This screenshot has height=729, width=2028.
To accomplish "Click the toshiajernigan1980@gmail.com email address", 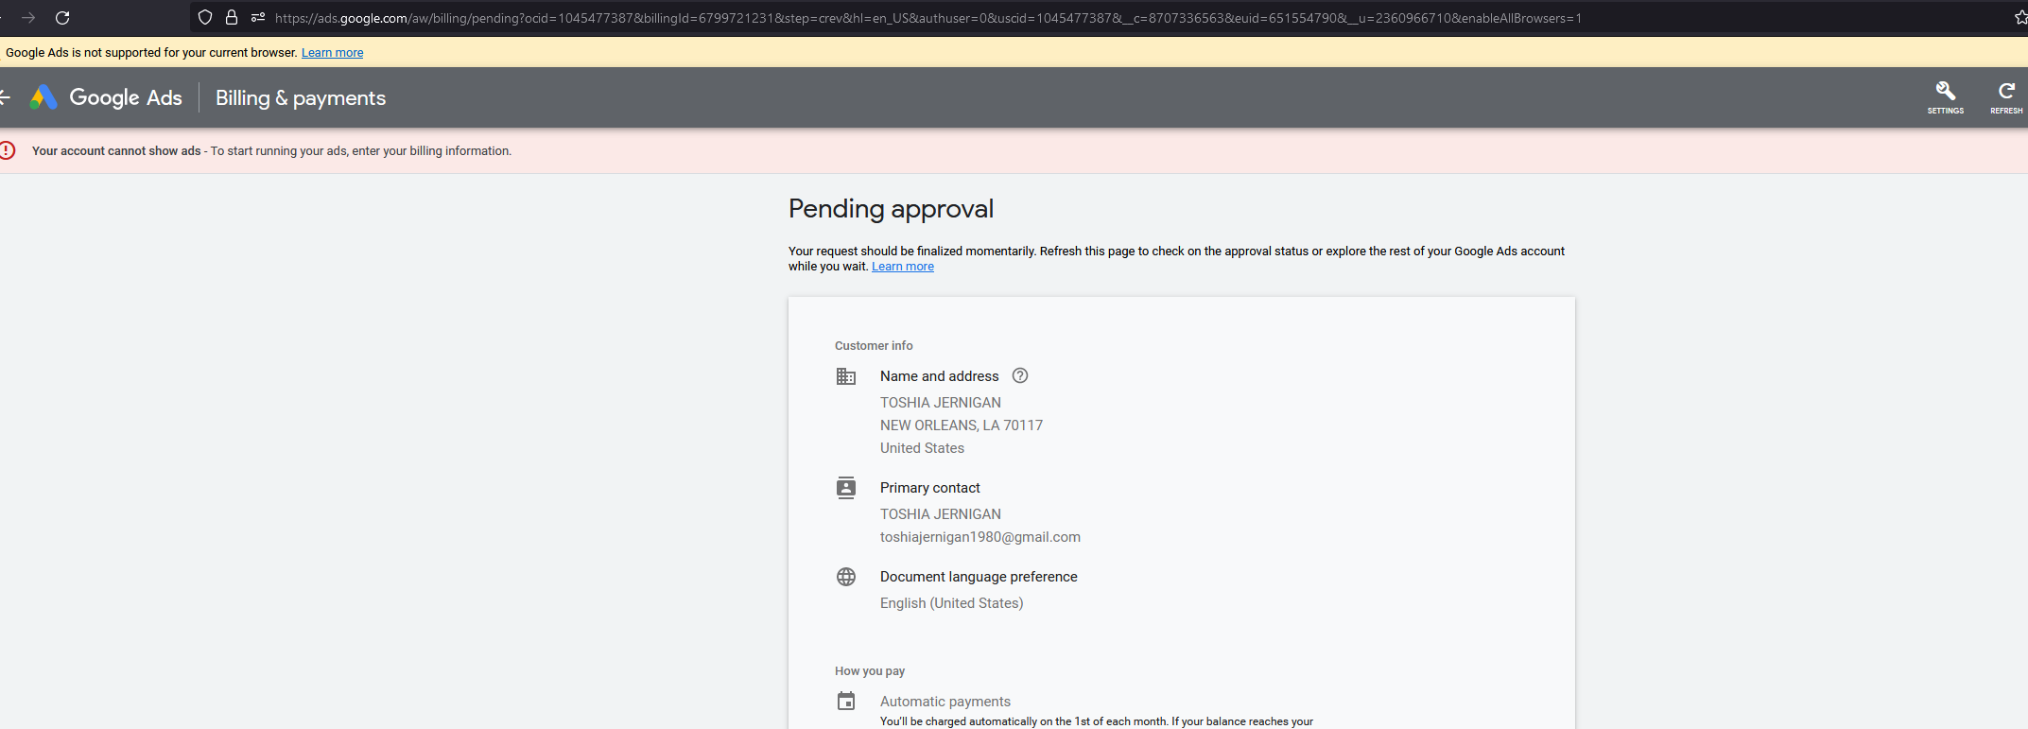I will coord(980,537).
